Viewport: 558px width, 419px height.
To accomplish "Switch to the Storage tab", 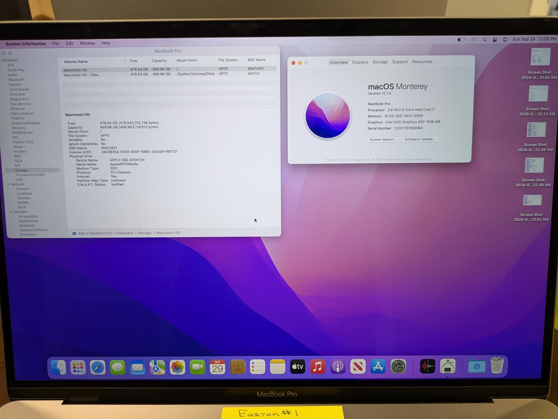I will (380, 62).
